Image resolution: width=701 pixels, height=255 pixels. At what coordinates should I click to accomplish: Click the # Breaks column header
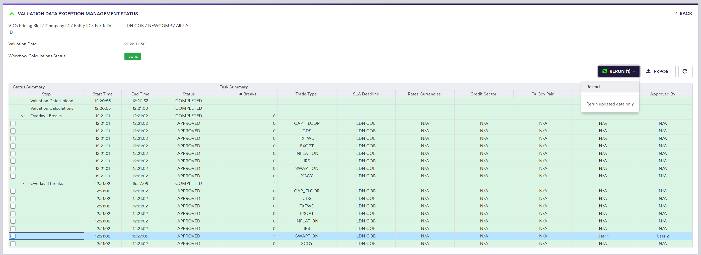(x=247, y=94)
